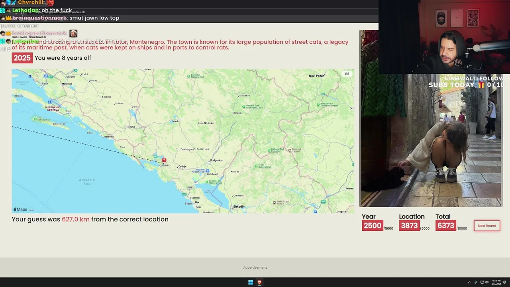Image resolution: width=510 pixels, height=287 pixels.
Task: Click the Cetinje town label
Action: pyautogui.click(x=182, y=167)
